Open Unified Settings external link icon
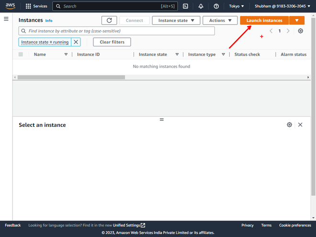Image resolution: width=316 pixels, height=237 pixels. point(143,225)
